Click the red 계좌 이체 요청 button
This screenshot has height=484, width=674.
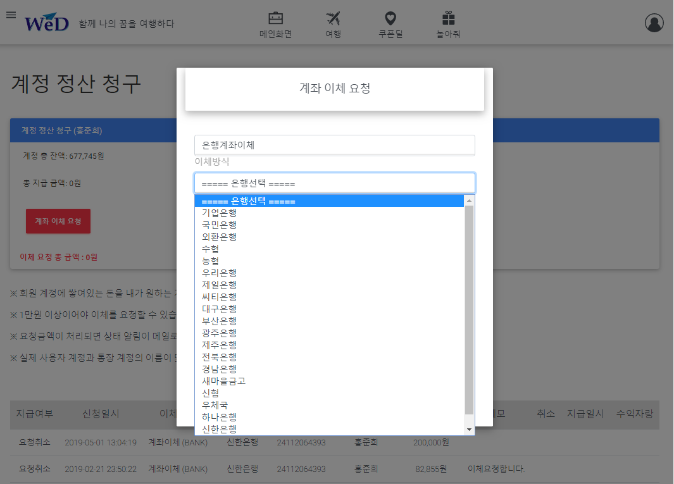(58, 221)
